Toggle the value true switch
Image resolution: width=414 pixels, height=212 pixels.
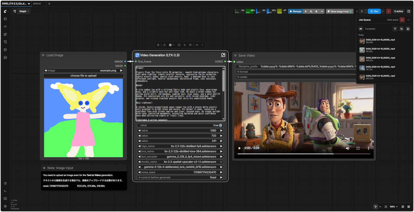coord(221,125)
